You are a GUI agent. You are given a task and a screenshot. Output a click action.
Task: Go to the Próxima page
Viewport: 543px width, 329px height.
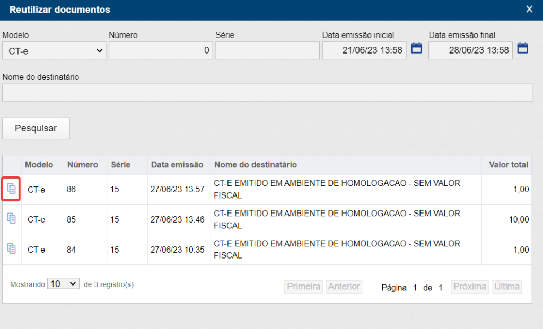[470, 287]
